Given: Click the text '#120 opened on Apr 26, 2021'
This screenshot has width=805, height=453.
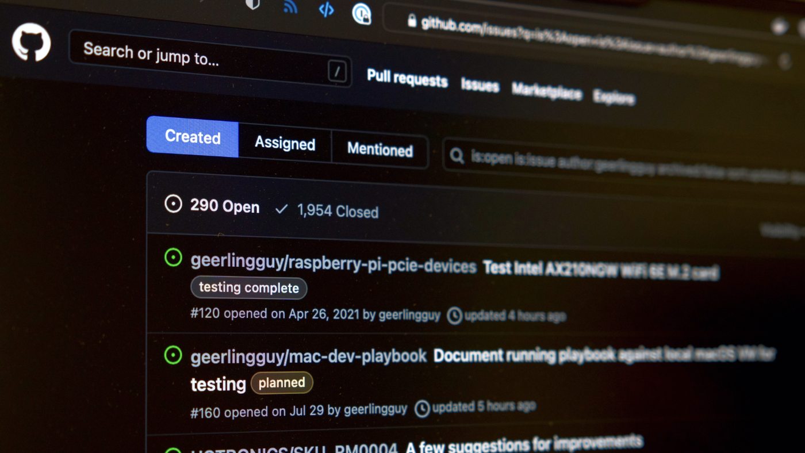Looking at the screenshot, I should click(275, 314).
